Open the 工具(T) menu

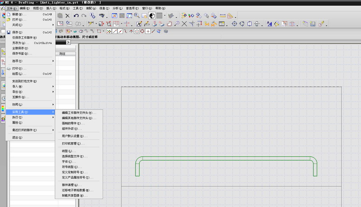(78, 8)
